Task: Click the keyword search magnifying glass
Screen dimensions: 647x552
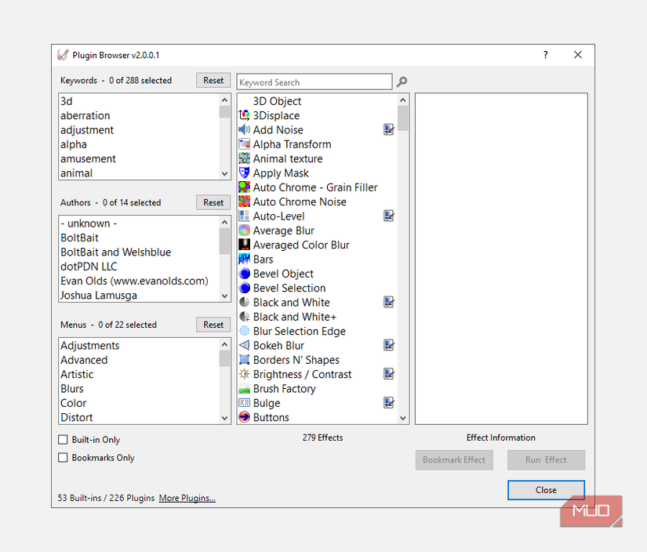Action: (402, 82)
